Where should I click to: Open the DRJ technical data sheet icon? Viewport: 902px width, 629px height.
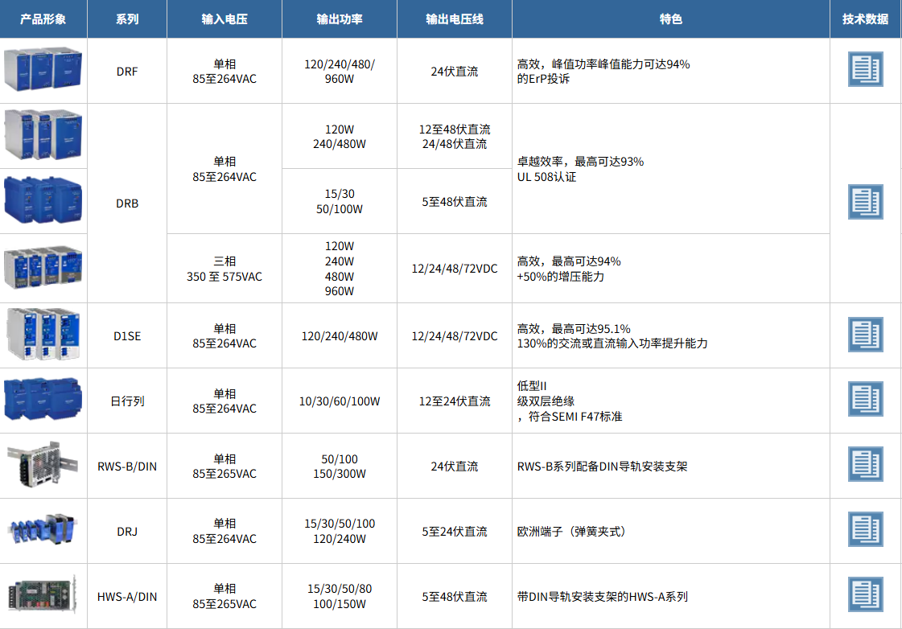click(x=865, y=529)
